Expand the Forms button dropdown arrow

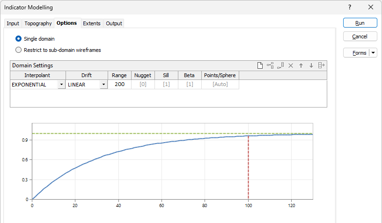click(x=373, y=53)
